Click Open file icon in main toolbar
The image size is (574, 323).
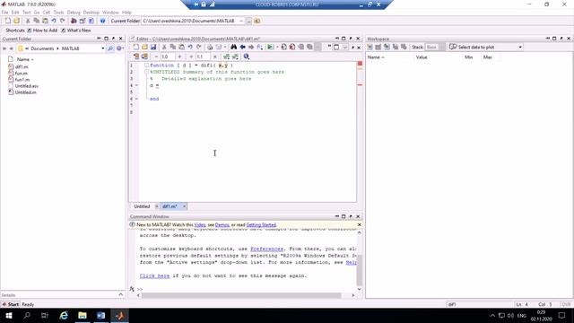click(16, 21)
